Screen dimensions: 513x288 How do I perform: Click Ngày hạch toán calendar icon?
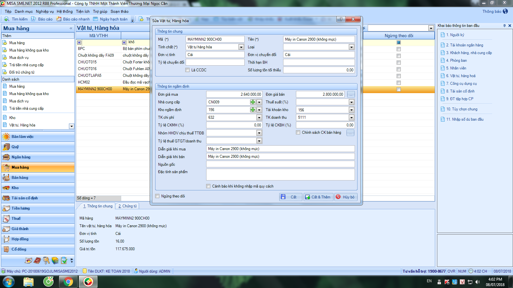click(x=95, y=19)
